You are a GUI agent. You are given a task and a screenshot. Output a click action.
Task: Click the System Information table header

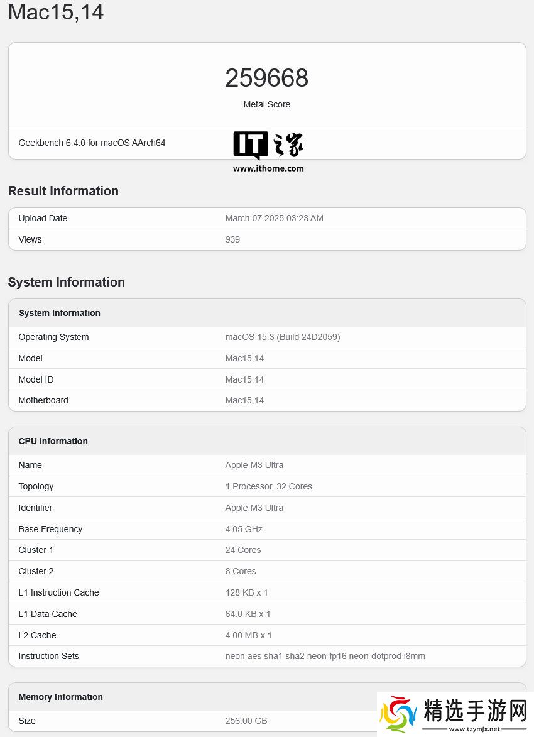coord(60,313)
